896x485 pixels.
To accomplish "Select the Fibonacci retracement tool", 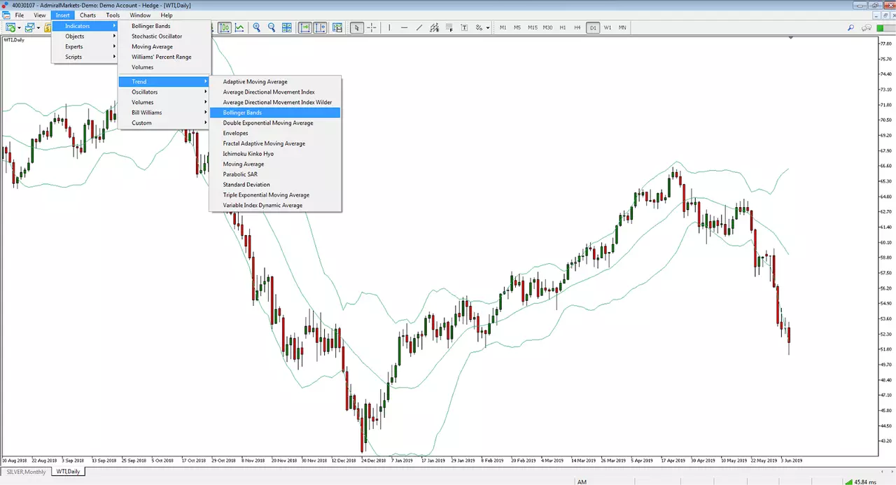I will pos(450,27).
